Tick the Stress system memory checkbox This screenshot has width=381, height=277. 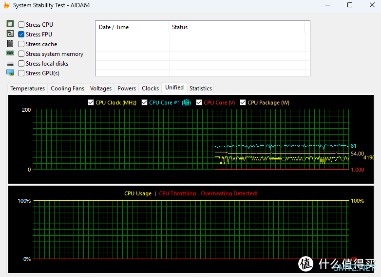coord(21,54)
